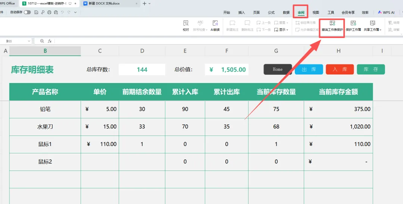This screenshot has width=403, height=204.
Task: Switch to the 开始 ribbon tab
Action: 227,12
